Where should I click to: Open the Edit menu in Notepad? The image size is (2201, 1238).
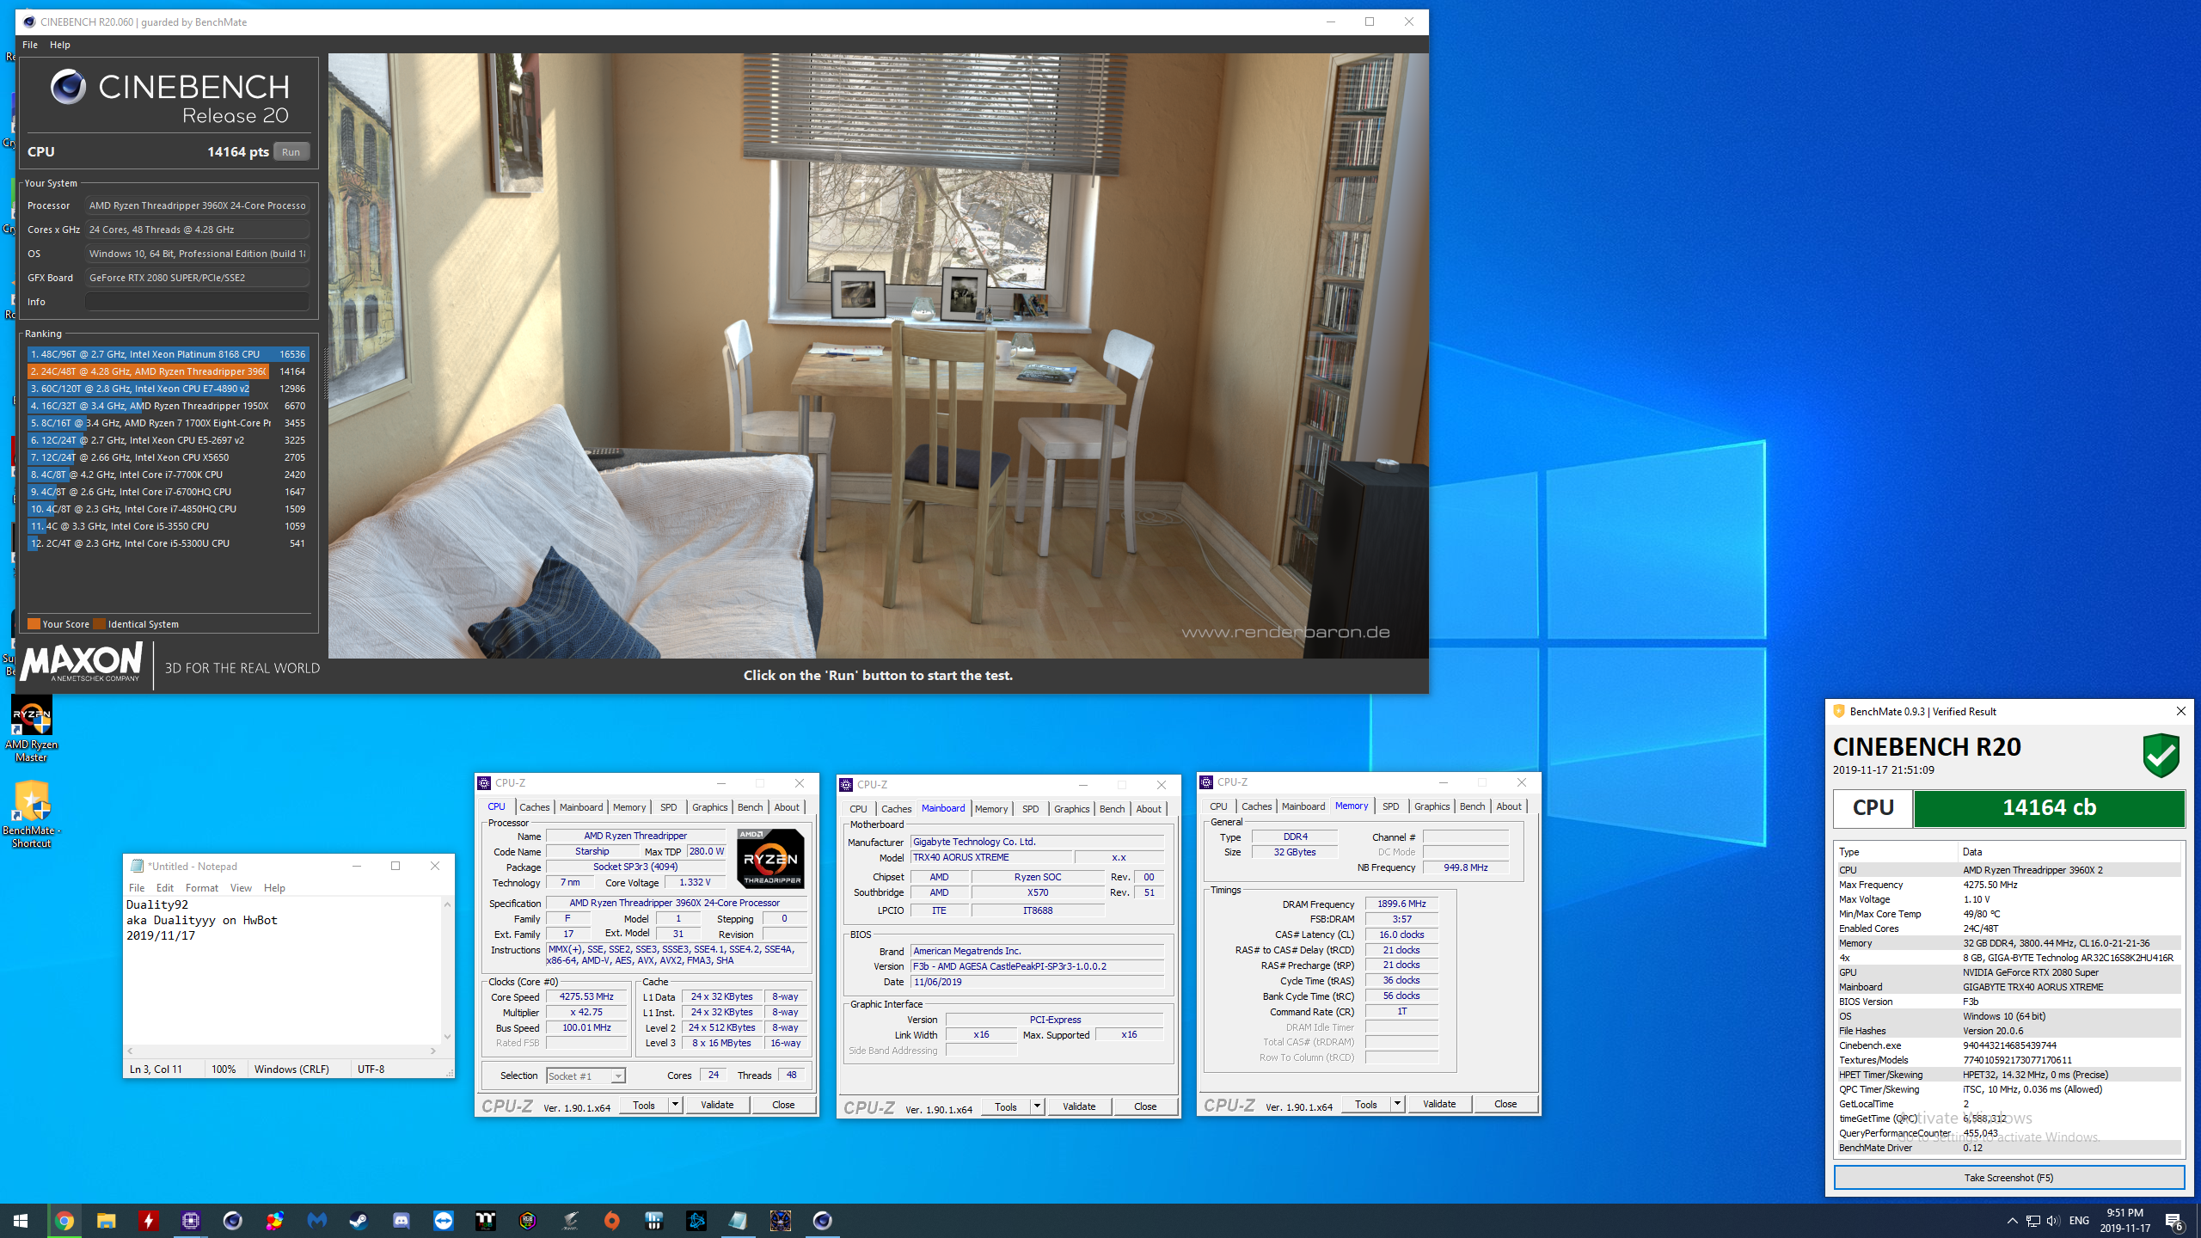pos(165,887)
